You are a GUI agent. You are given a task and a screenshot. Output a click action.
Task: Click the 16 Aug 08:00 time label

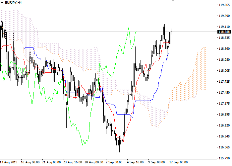30,162
